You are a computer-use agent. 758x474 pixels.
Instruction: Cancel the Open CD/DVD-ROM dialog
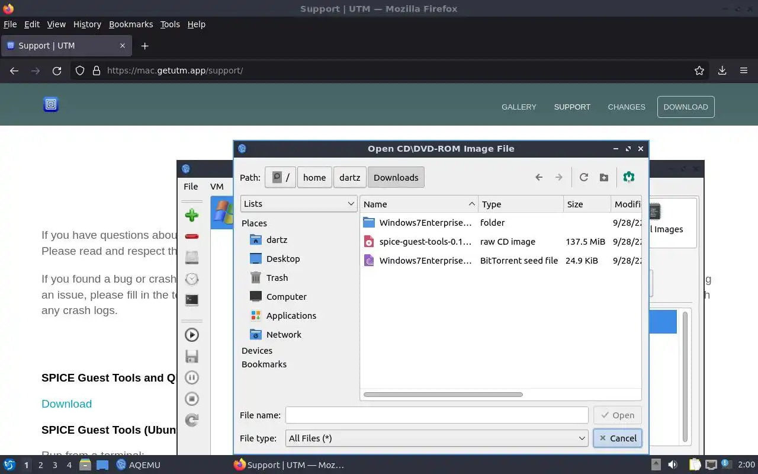point(617,438)
